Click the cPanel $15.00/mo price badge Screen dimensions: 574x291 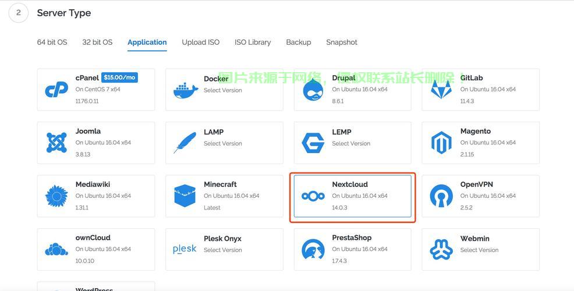119,77
